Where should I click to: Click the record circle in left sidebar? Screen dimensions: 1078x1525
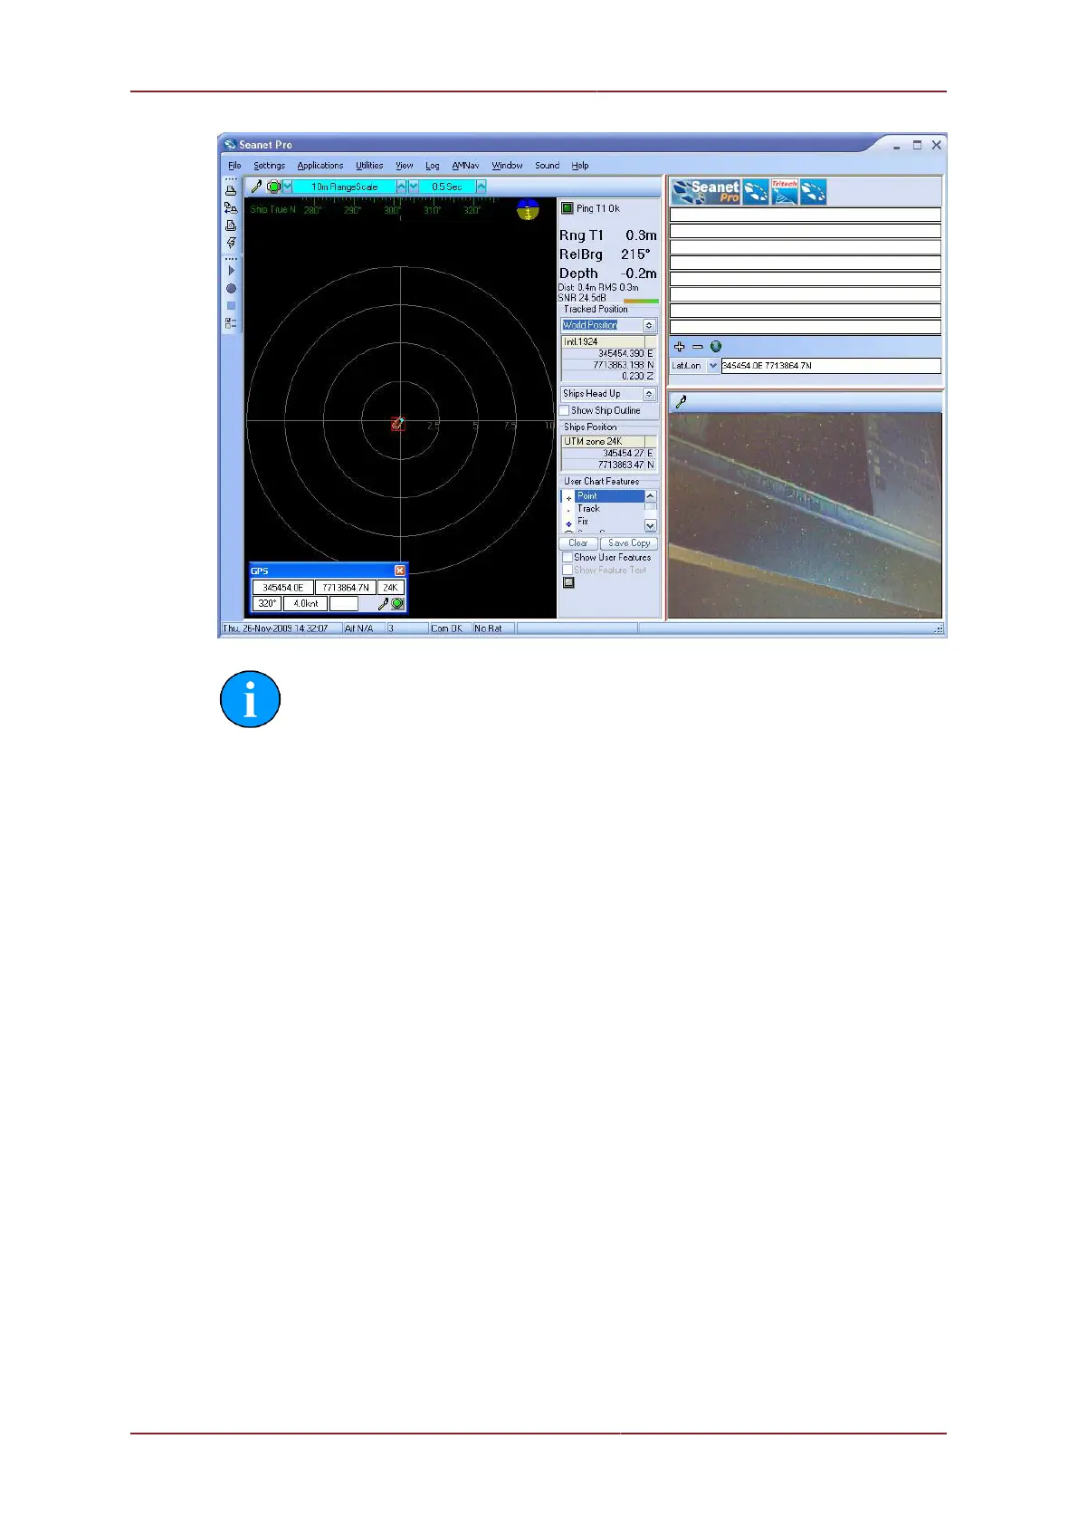(231, 288)
